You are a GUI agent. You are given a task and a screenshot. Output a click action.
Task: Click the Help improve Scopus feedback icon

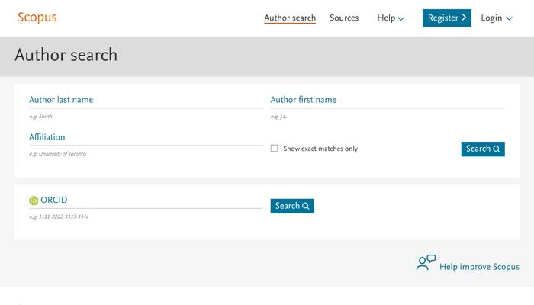(x=426, y=263)
